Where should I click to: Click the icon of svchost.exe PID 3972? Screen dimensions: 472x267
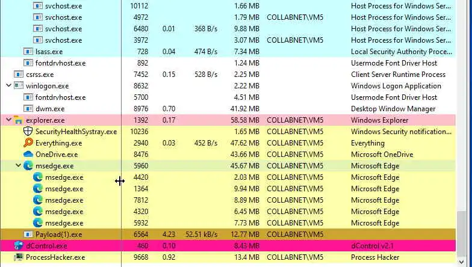click(37, 40)
